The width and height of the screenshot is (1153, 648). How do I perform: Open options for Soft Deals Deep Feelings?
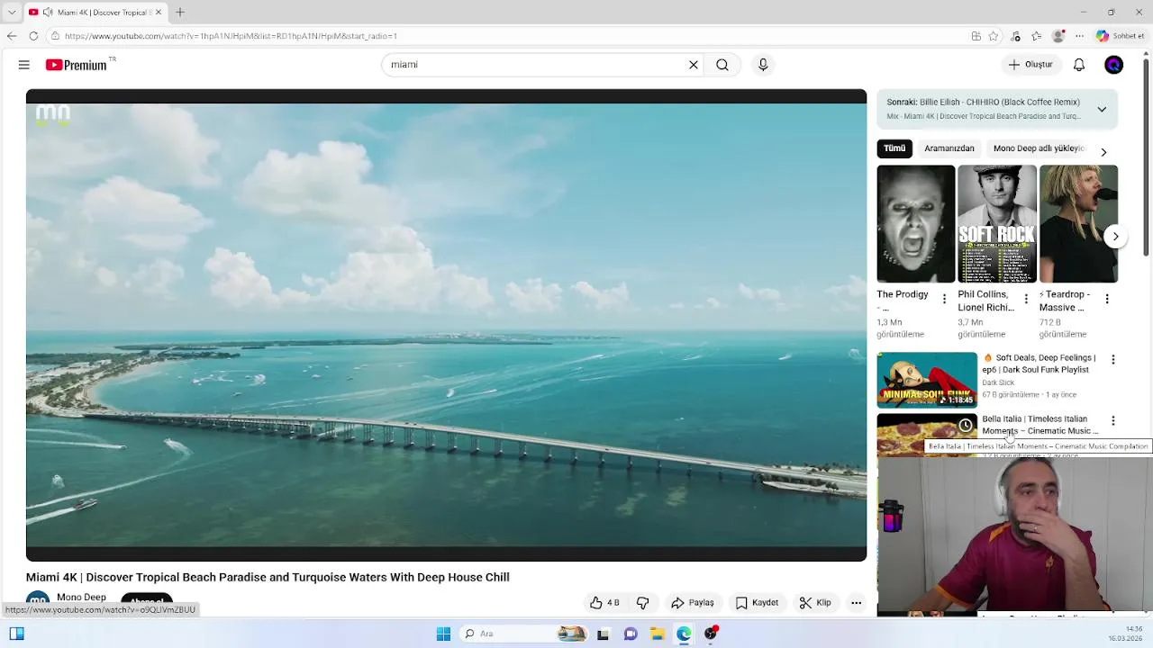(x=1112, y=360)
